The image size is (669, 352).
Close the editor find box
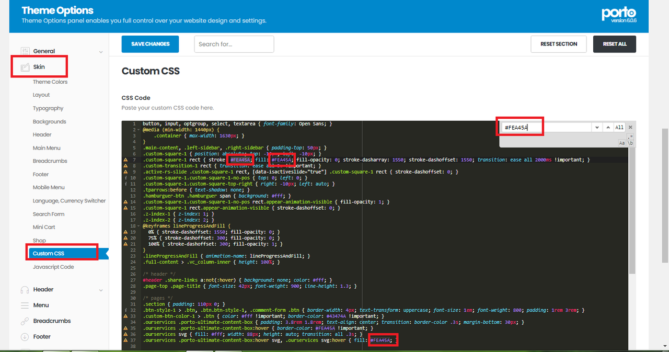630,128
